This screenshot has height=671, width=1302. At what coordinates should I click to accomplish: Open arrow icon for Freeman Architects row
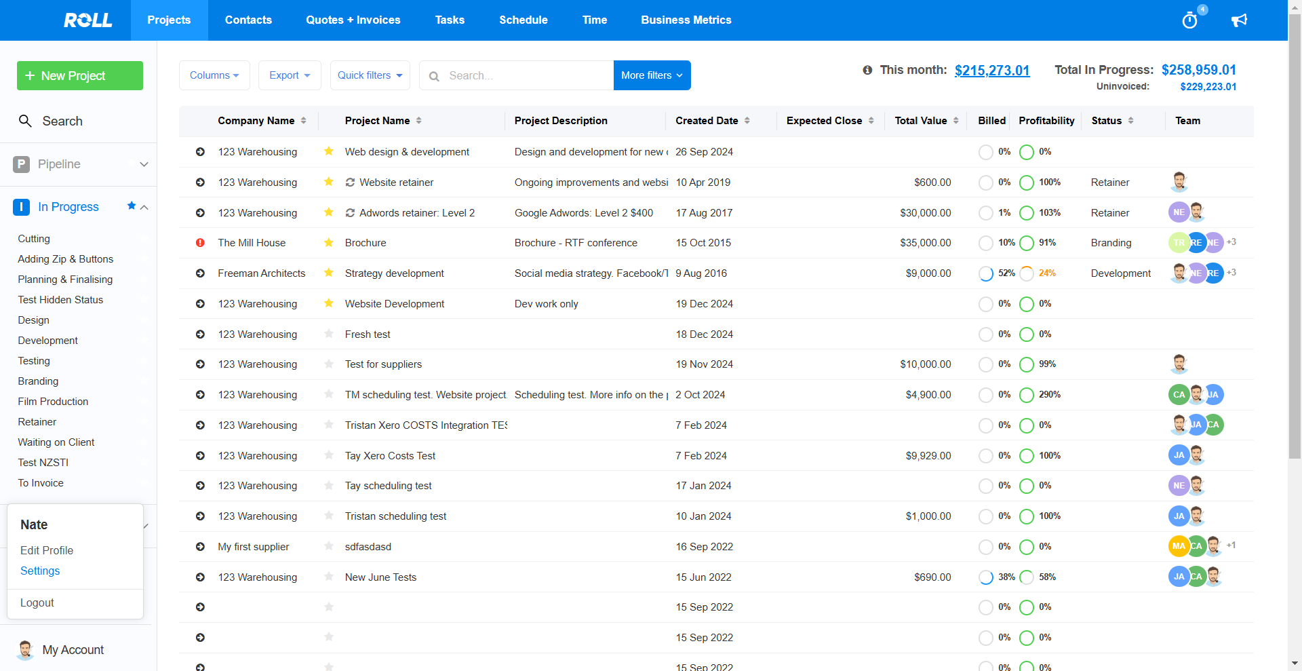pos(200,273)
